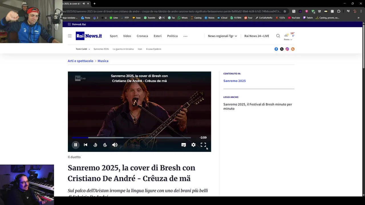Open the Twitch bookmark
This screenshot has width=365, height=205.
pyautogui.click(x=308, y=18)
